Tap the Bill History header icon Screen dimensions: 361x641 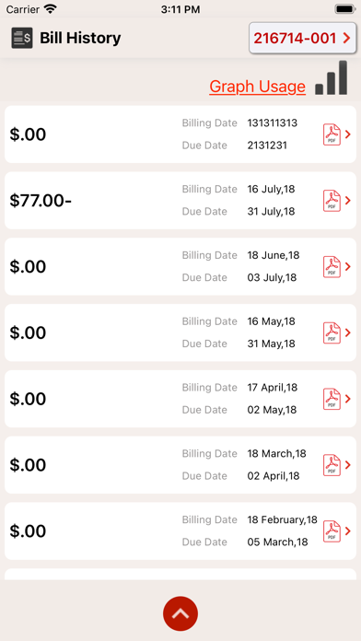pos(22,38)
